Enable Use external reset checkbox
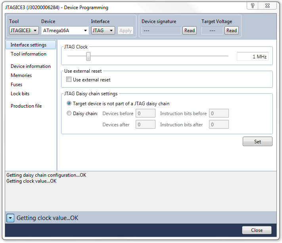The height and width of the screenshot is (243, 282). [x=69, y=80]
